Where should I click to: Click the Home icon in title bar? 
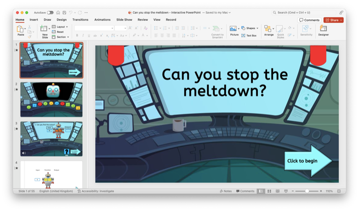click(x=58, y=13)
